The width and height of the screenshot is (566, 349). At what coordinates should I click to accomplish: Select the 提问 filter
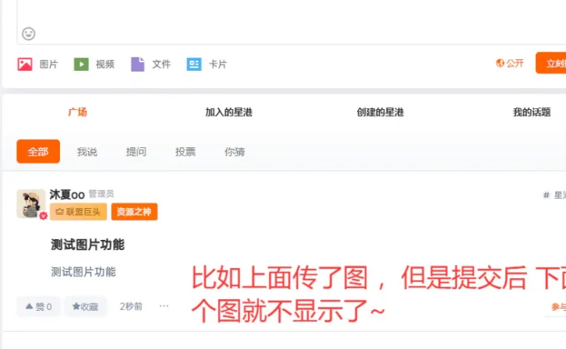pyautogui.click(x=136, y=152)
